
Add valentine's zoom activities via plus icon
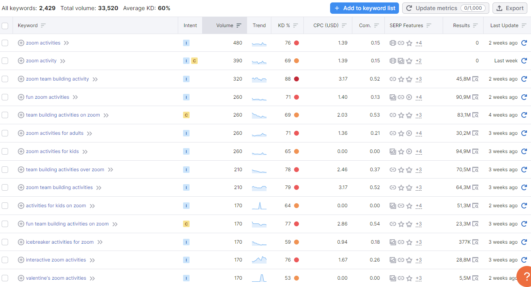(21, 278)
